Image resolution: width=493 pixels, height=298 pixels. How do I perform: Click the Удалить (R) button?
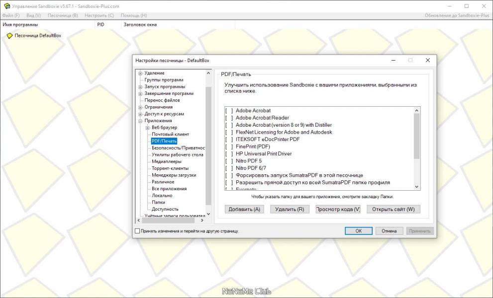(290, 210)
